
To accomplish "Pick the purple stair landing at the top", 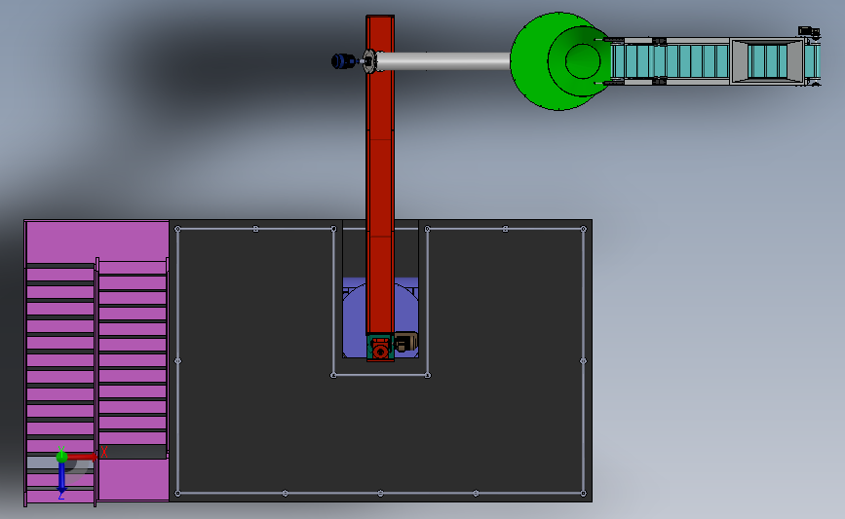I will coord(97,241).
